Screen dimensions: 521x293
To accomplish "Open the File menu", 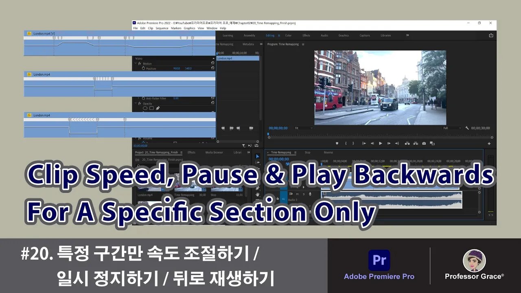I will pos(136,28).
